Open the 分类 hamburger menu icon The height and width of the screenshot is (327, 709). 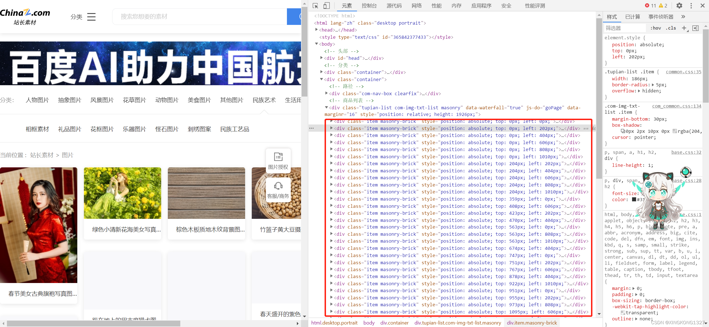pos(91,17)
